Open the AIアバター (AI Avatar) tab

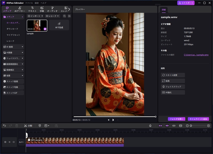(20, 9)
